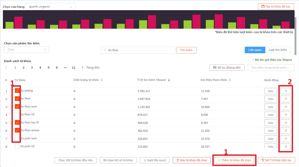Focus the Tìm kiếm trong danh sách field
This screenshot has width=299, height=167.
point(270,68)
